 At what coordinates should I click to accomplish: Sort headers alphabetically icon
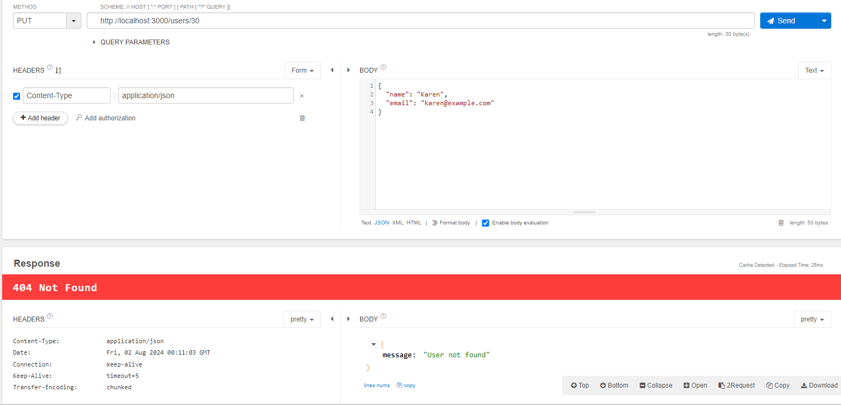[59, 70]
